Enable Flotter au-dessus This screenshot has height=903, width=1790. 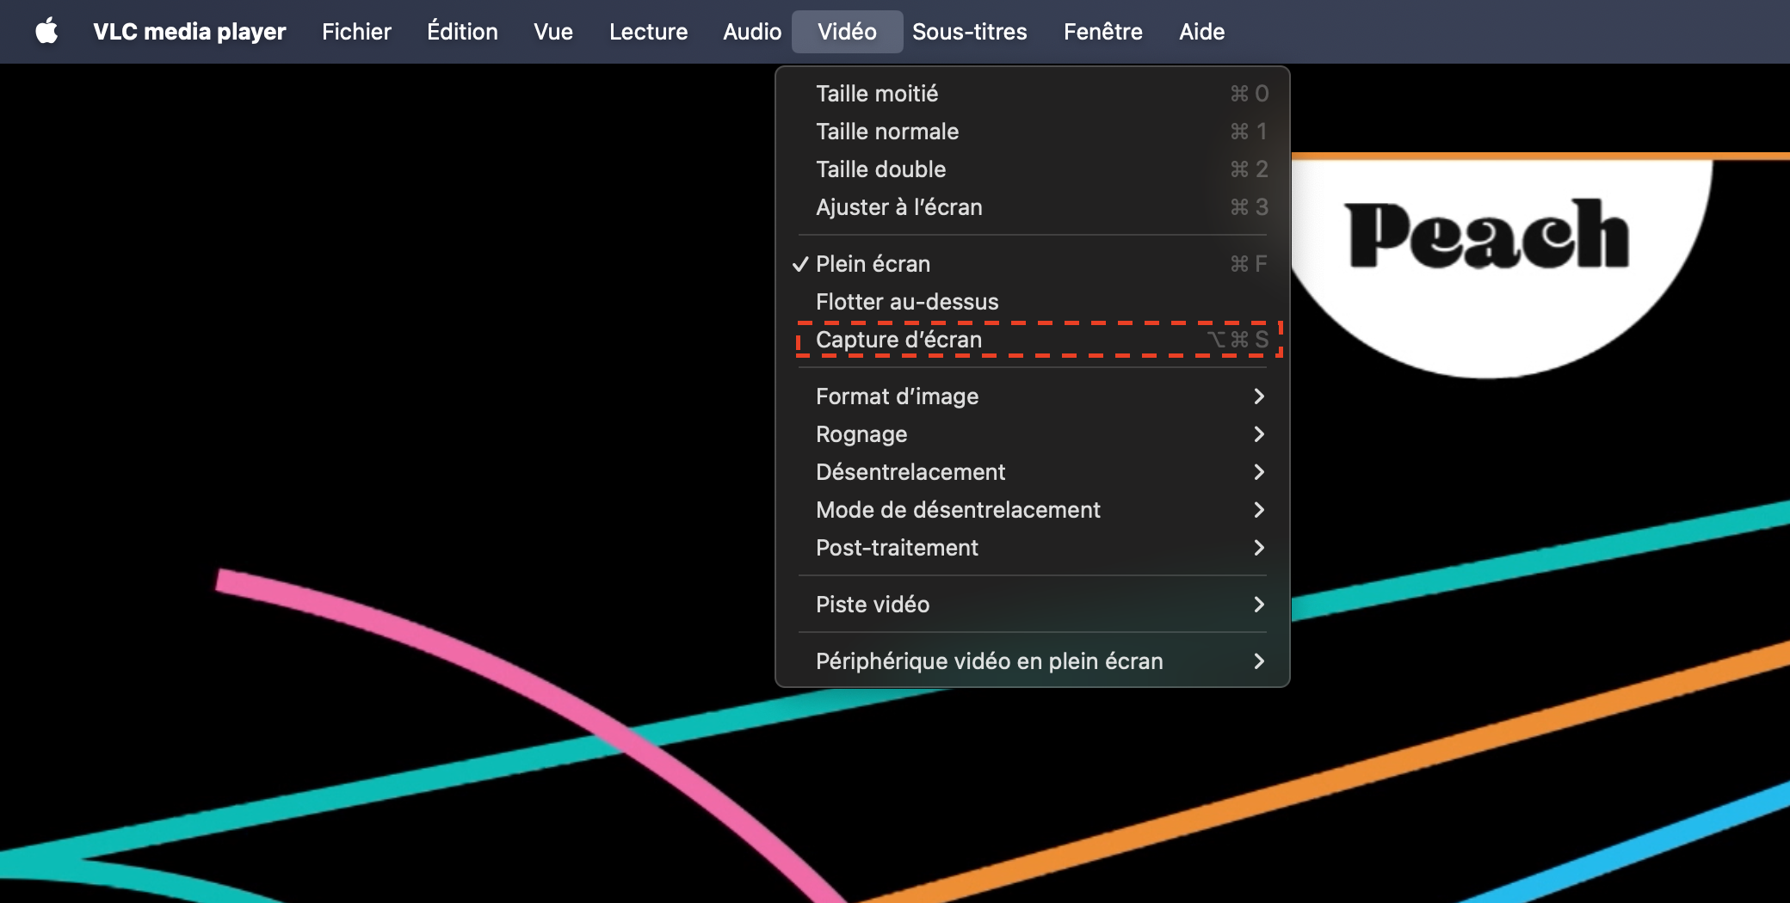pos(907,302)
